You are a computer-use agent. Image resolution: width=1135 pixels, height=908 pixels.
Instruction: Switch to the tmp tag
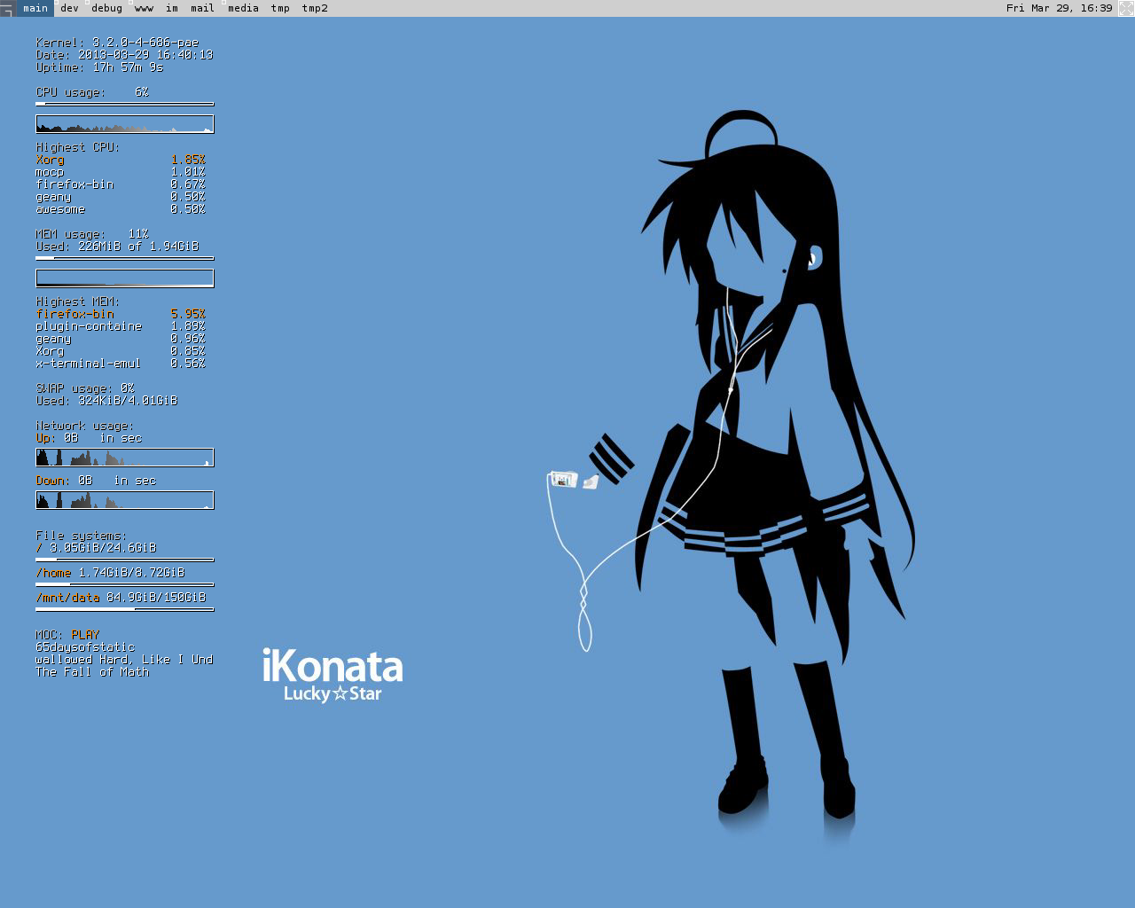pos(280,8)
